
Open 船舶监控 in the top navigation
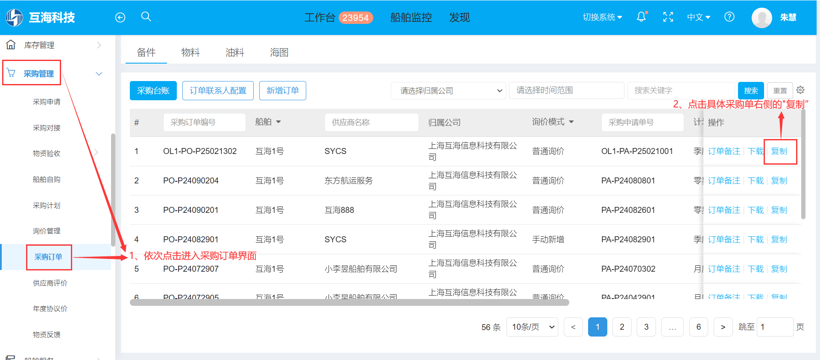pyautogui.click(x=411, y=17)
